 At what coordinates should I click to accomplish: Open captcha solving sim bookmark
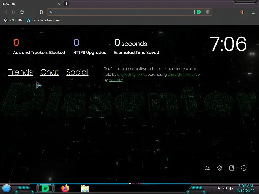click(44, 20)
